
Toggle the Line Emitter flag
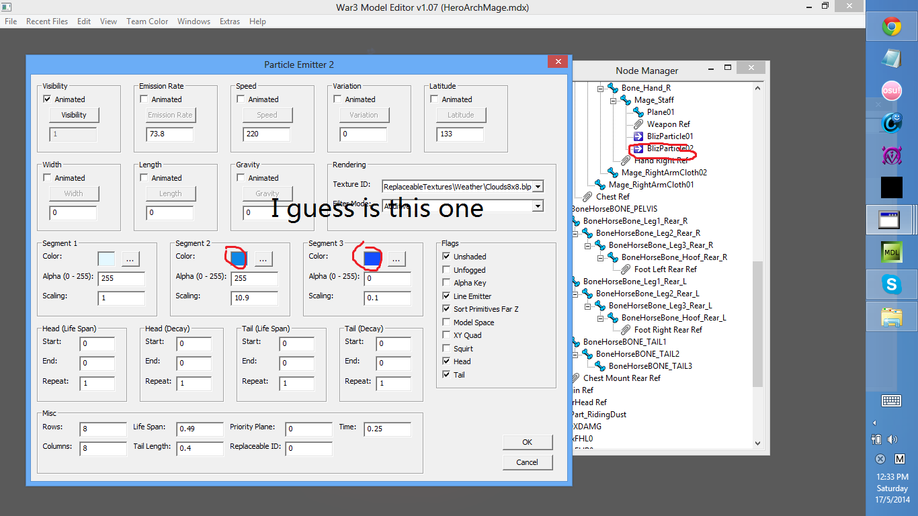(446, 296)
